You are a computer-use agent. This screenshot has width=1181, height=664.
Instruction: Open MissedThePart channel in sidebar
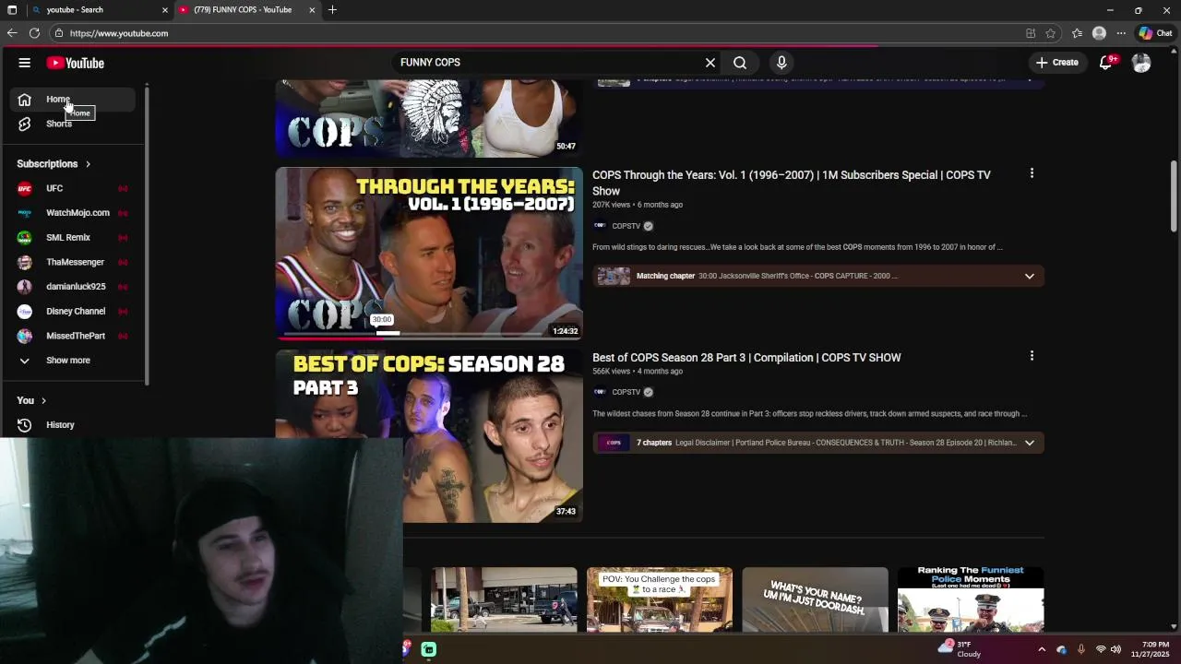(x=73, y=336)
